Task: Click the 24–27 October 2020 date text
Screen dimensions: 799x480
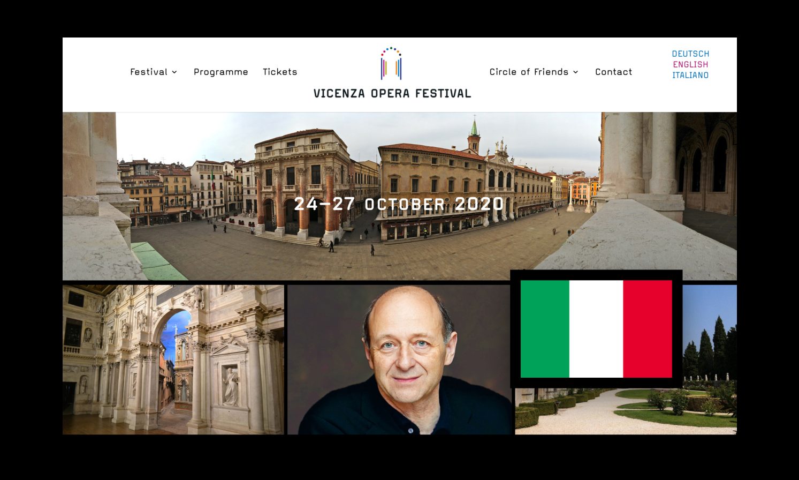Action: (399, 204)
